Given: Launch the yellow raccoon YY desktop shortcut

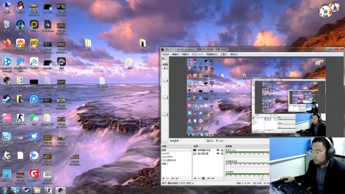Looking at the screenshot, I should click(x=34, y=44).
